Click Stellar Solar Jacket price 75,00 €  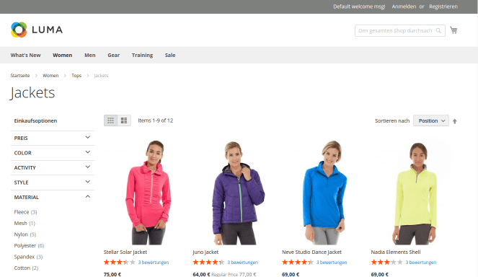tap(112, 274)
